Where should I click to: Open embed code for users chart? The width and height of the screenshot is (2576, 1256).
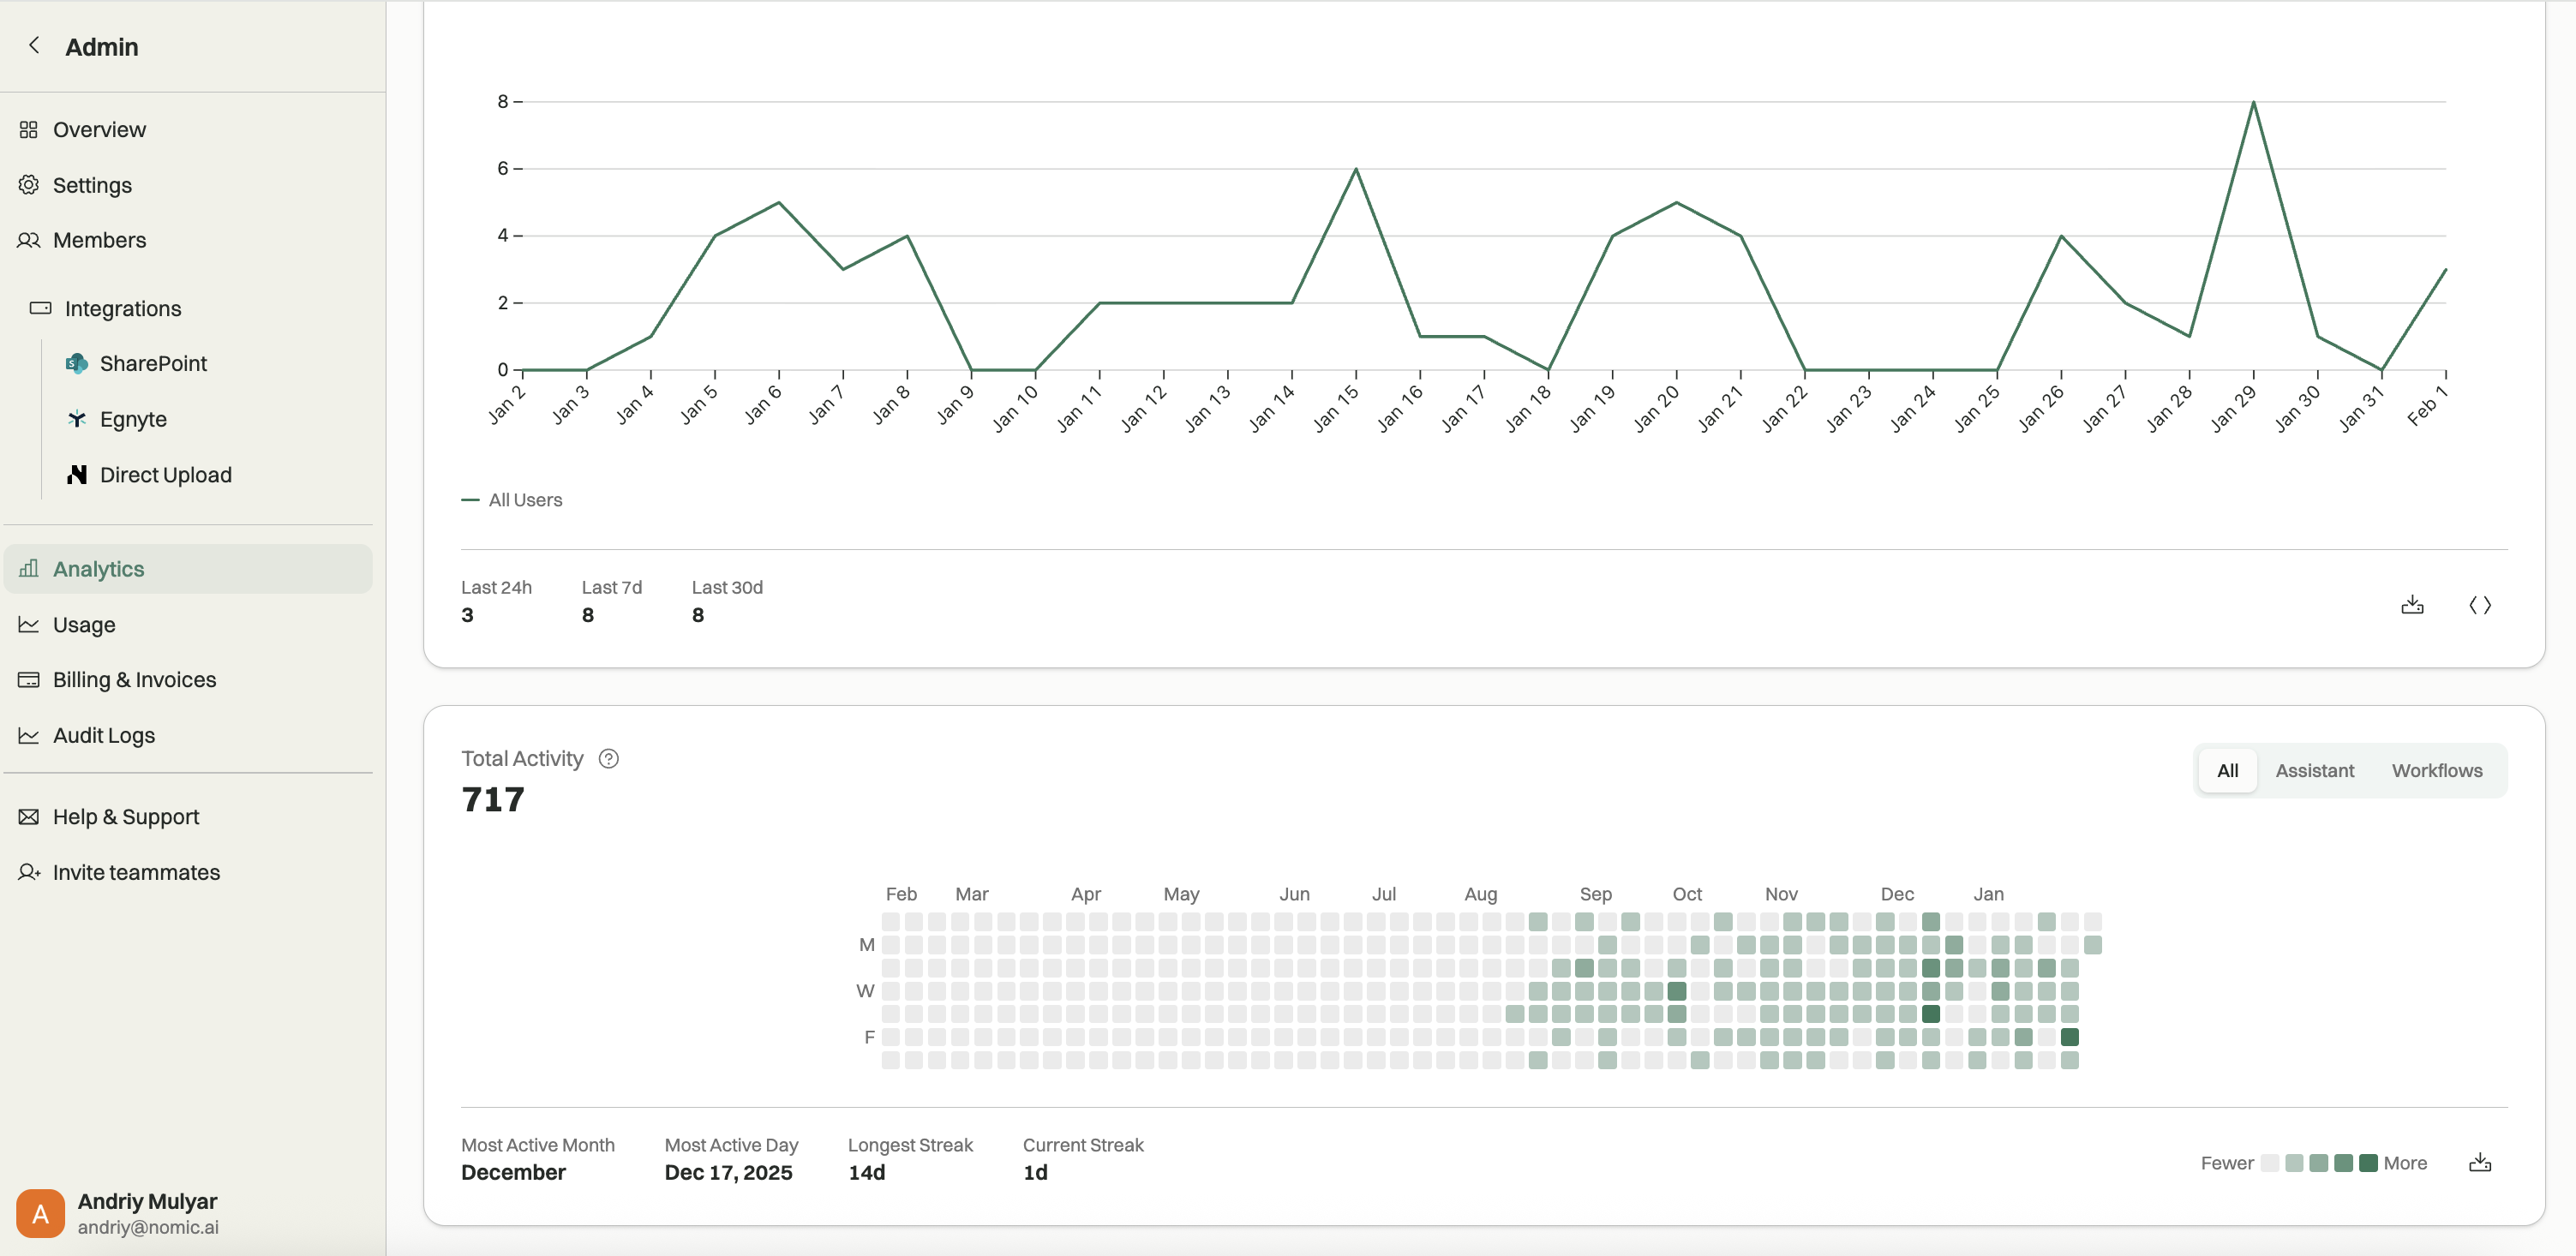click(2480, 605)
